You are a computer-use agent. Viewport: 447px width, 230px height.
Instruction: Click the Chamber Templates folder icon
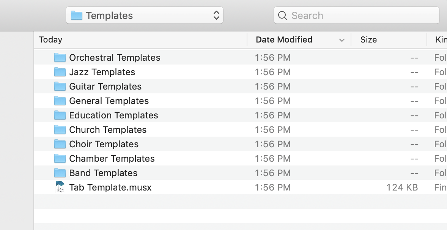point(60,159)
